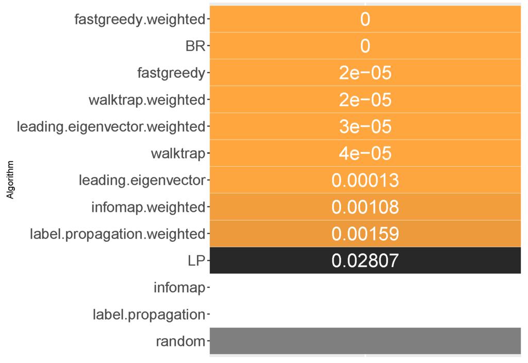Click the leading.eigenvector label

[142, 180]
